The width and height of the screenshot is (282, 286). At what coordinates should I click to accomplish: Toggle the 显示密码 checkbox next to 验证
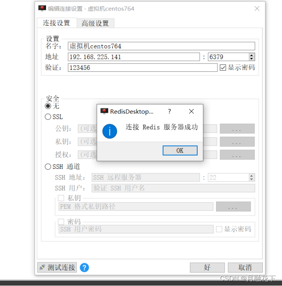click(223, 68)
